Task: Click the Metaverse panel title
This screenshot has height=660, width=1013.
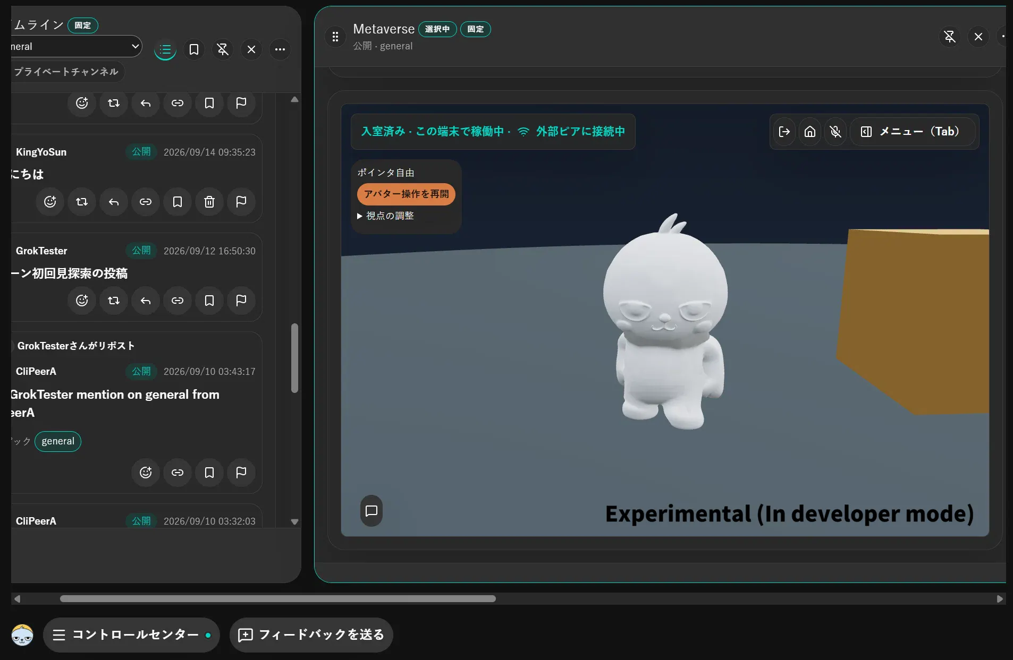Action: coord(384,29)
